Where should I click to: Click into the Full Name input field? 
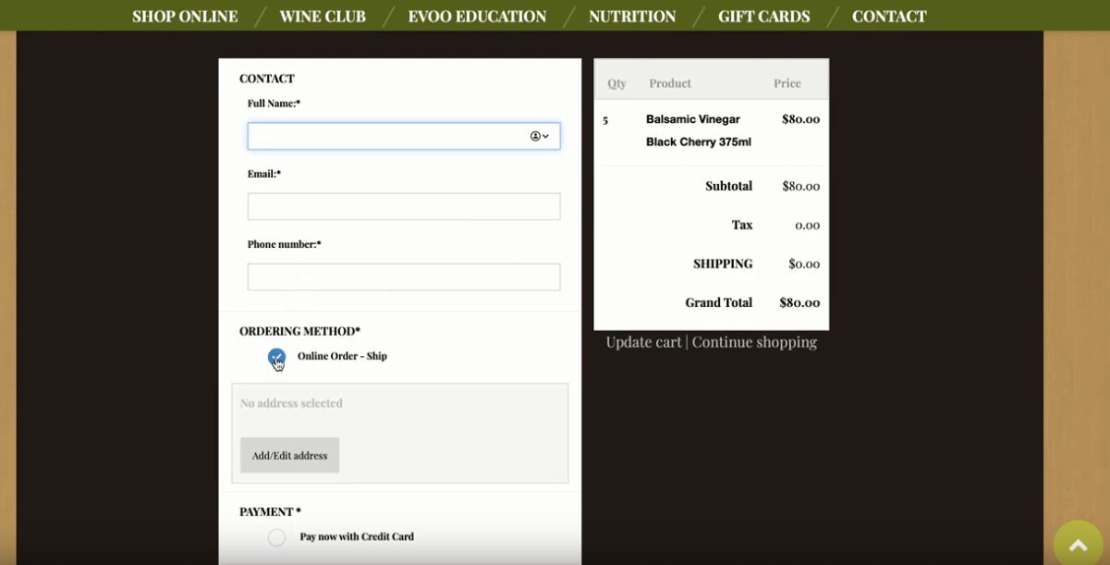click(404, 136)
